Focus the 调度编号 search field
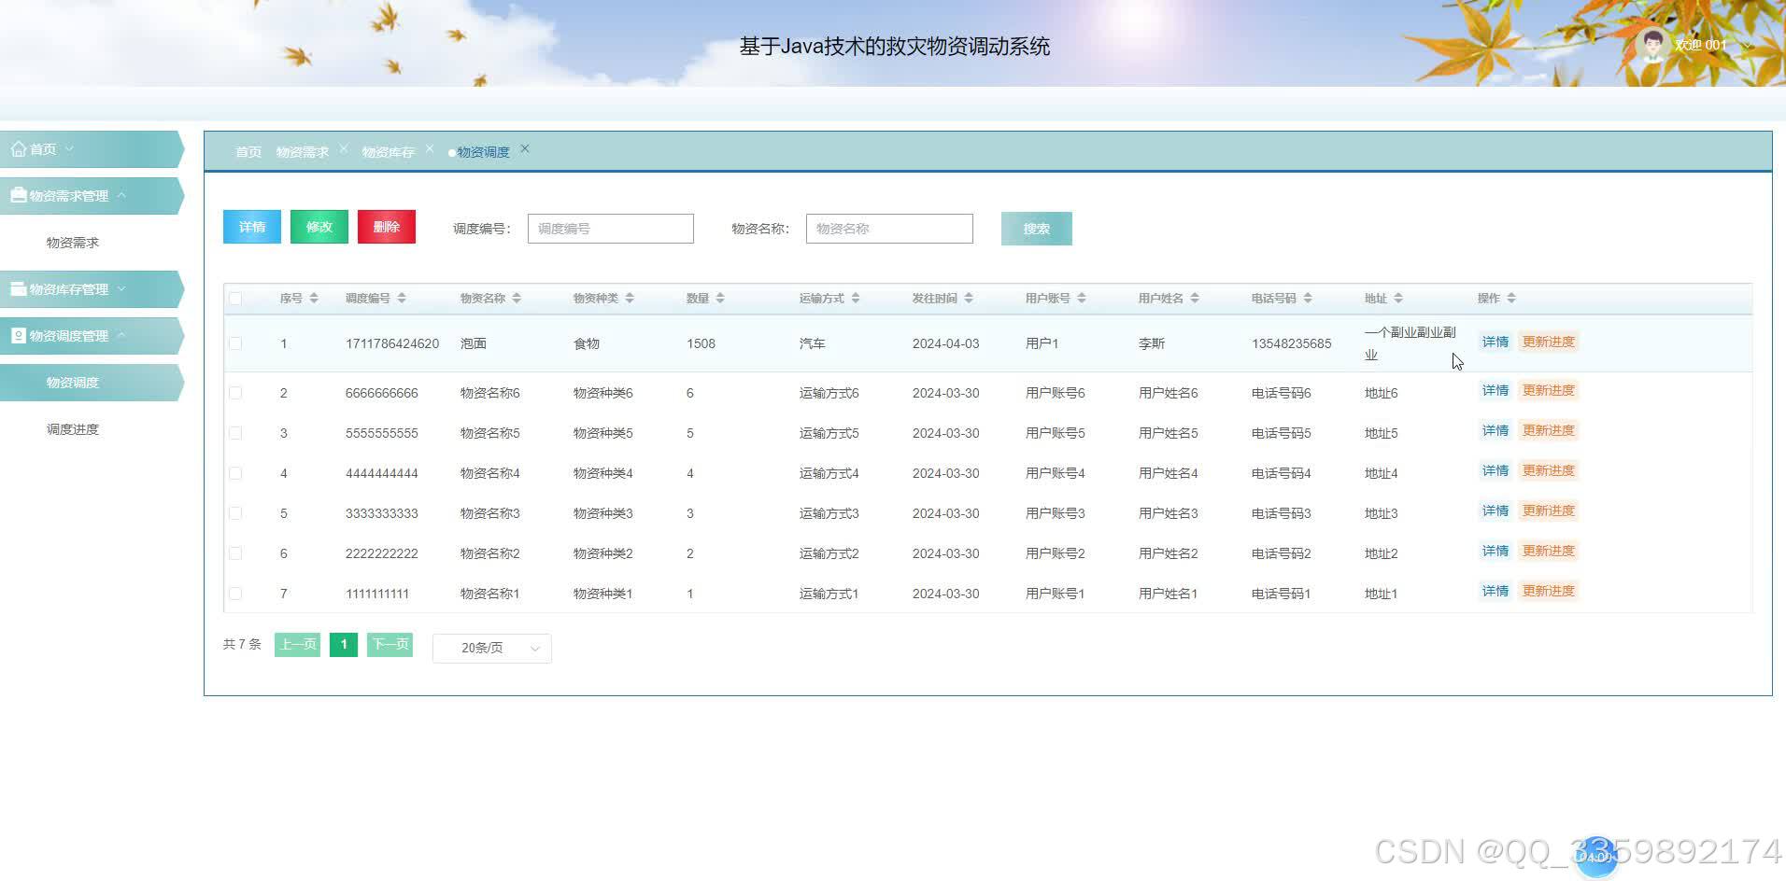The image size is (1786, 881). (x=611, y=229)
